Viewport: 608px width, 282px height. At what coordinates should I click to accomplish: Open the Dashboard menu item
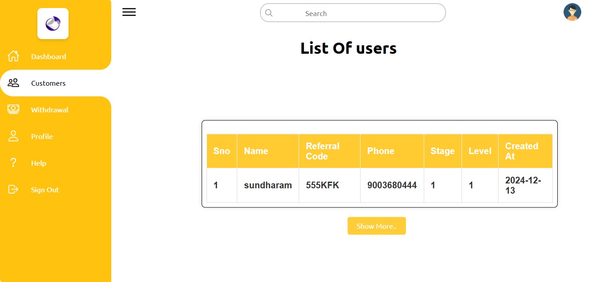tap(49, 56)
